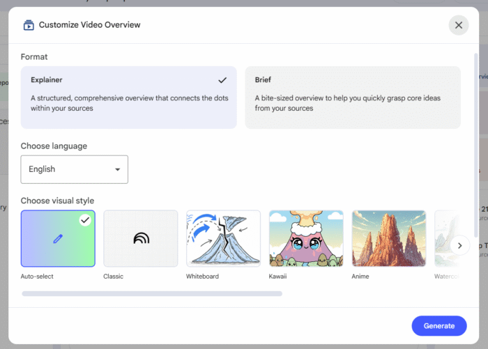
Task: Open the English language dropdown
Action: tap(75, 169)
